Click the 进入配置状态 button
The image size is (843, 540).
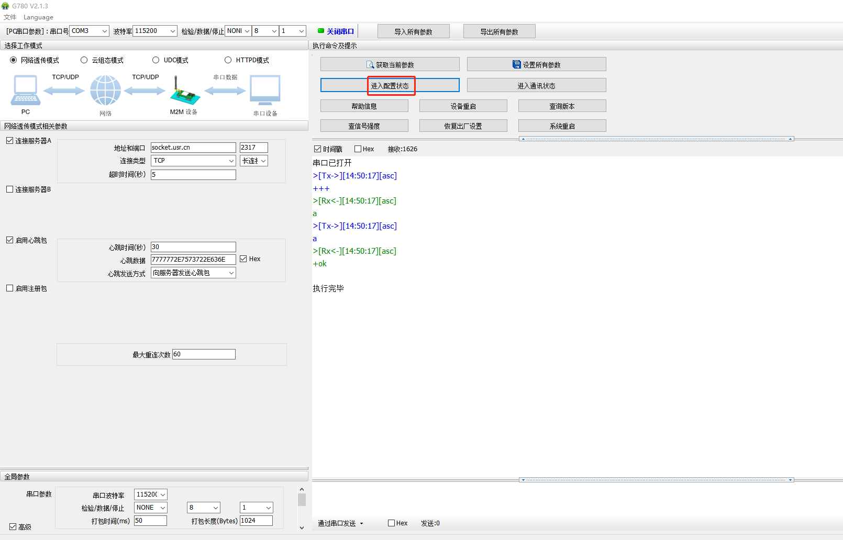coord(390,85)
